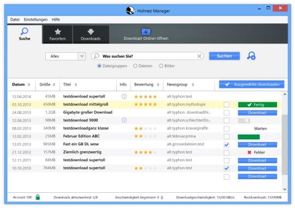Click the green Fertig status button
This screenshot has height=208, width=295.
[257, 105]
